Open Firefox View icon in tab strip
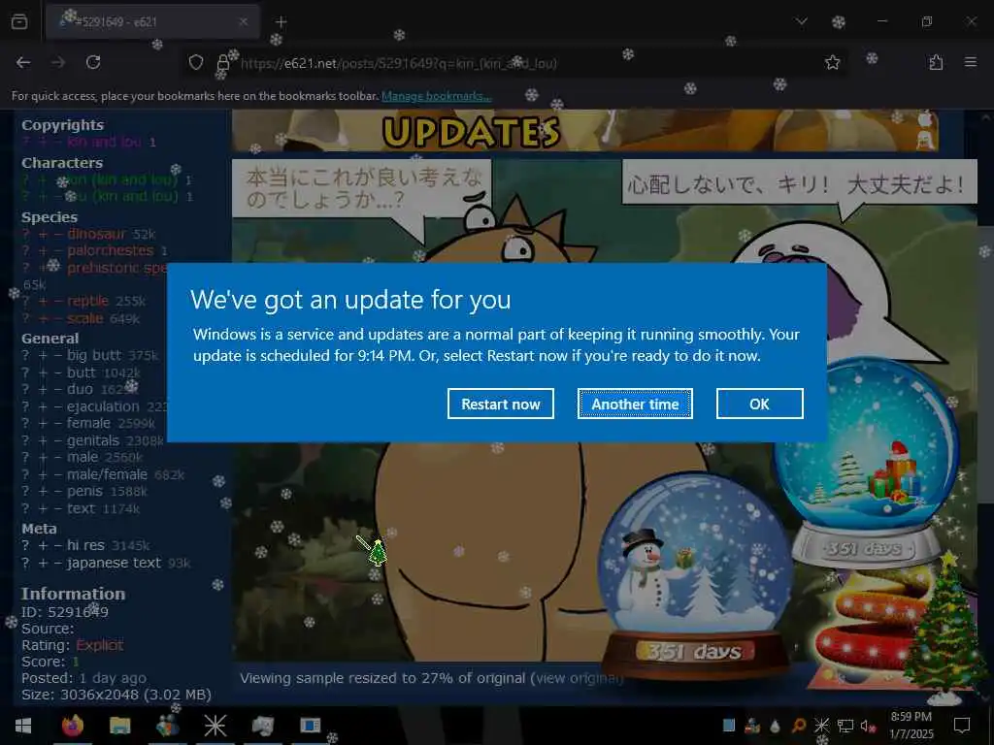Viewport: 994px width, 745px height. click(x=19, y=21)
